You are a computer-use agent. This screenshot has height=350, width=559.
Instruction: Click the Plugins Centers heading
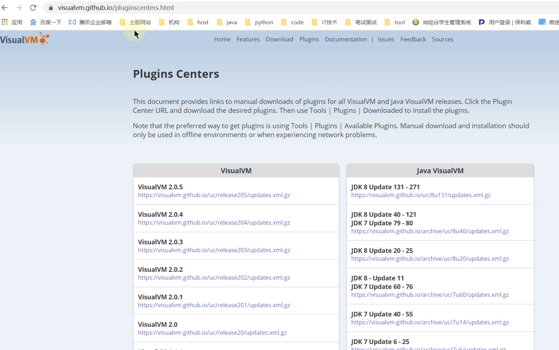click(x=176, y=74)
